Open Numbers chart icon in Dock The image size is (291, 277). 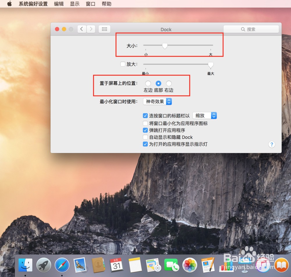pos(226,266)
